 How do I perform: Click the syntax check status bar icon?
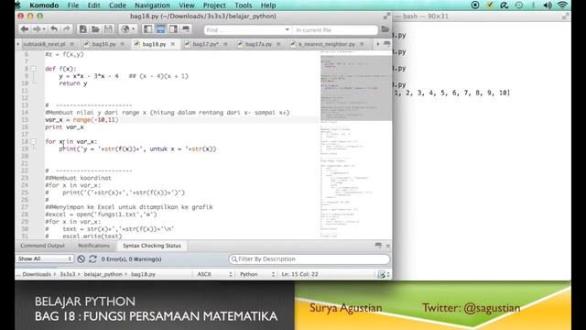point(381,275)
